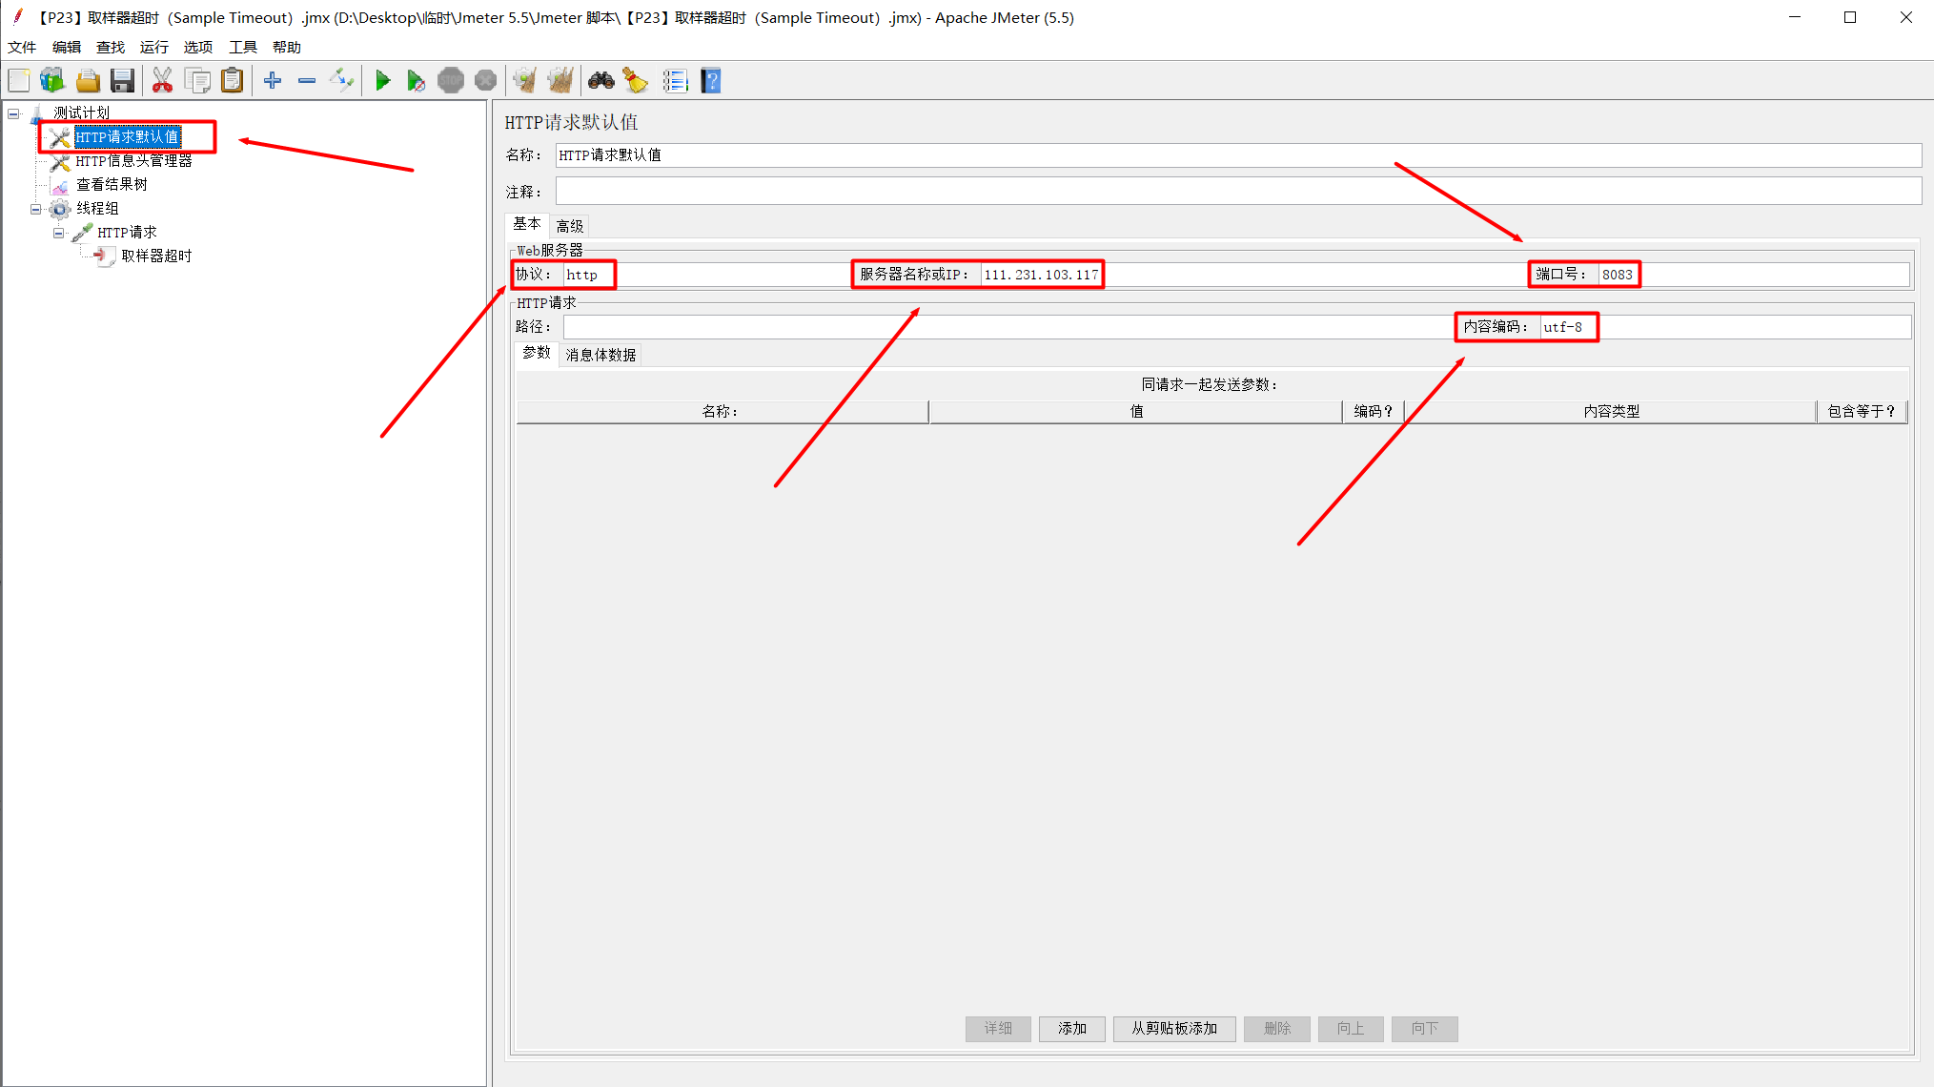
Task: Click the 协议 field containing http
Action: 705,275
